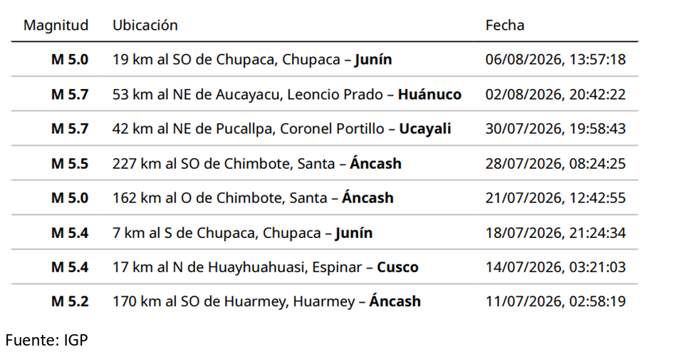Viewport: 678px width, 362px height.
Task: Click the Fuente: IGP source text
Action: pos(47,340)
